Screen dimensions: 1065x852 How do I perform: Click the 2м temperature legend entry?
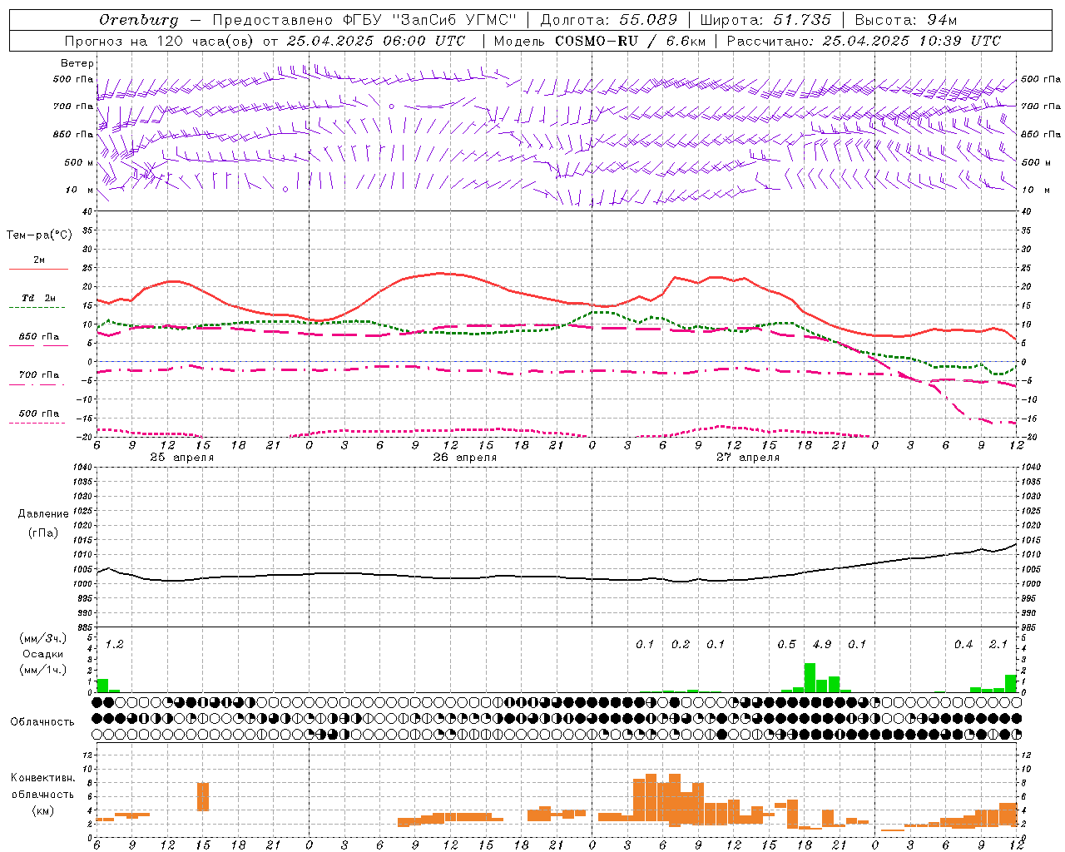pyautogui.click(x=39, y=260)
